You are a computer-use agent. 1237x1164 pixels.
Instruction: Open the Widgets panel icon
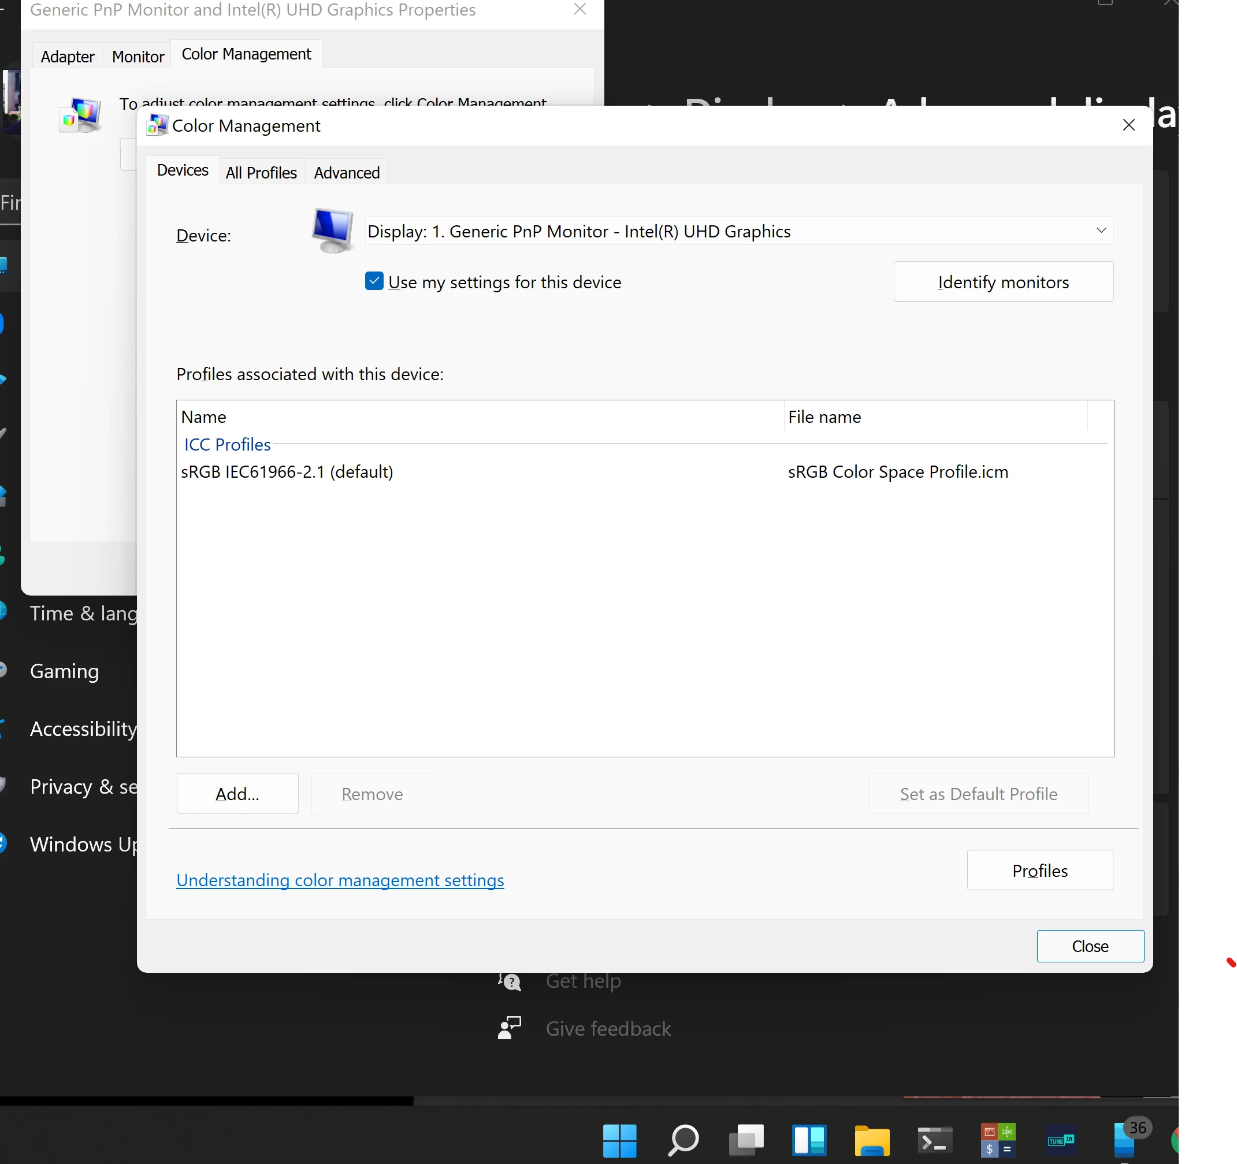[809, 1140]
